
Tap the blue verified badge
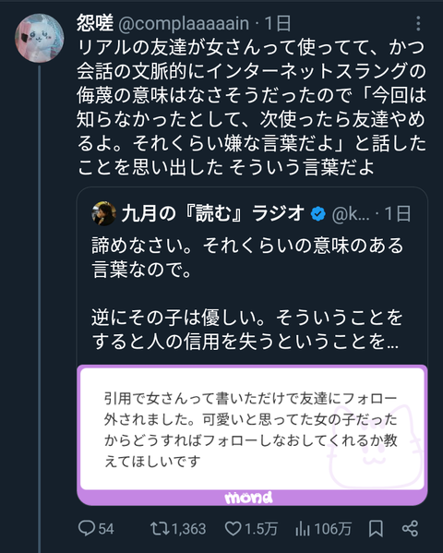pos(318,214)
